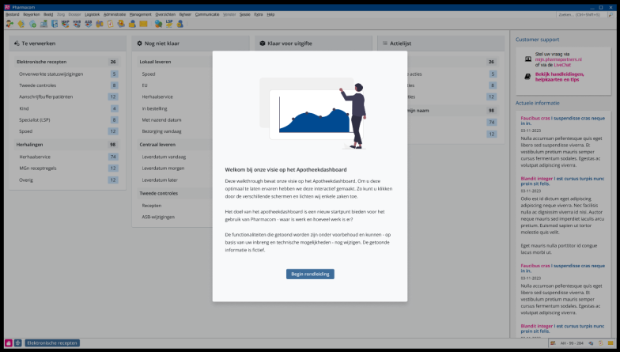Open the Logistiek menu

[92, 14]
